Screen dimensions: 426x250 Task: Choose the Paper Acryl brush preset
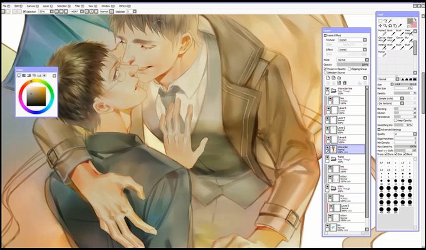point(391,39)
